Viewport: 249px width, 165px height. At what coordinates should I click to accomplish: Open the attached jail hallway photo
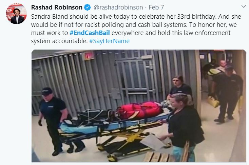[139, 106]
